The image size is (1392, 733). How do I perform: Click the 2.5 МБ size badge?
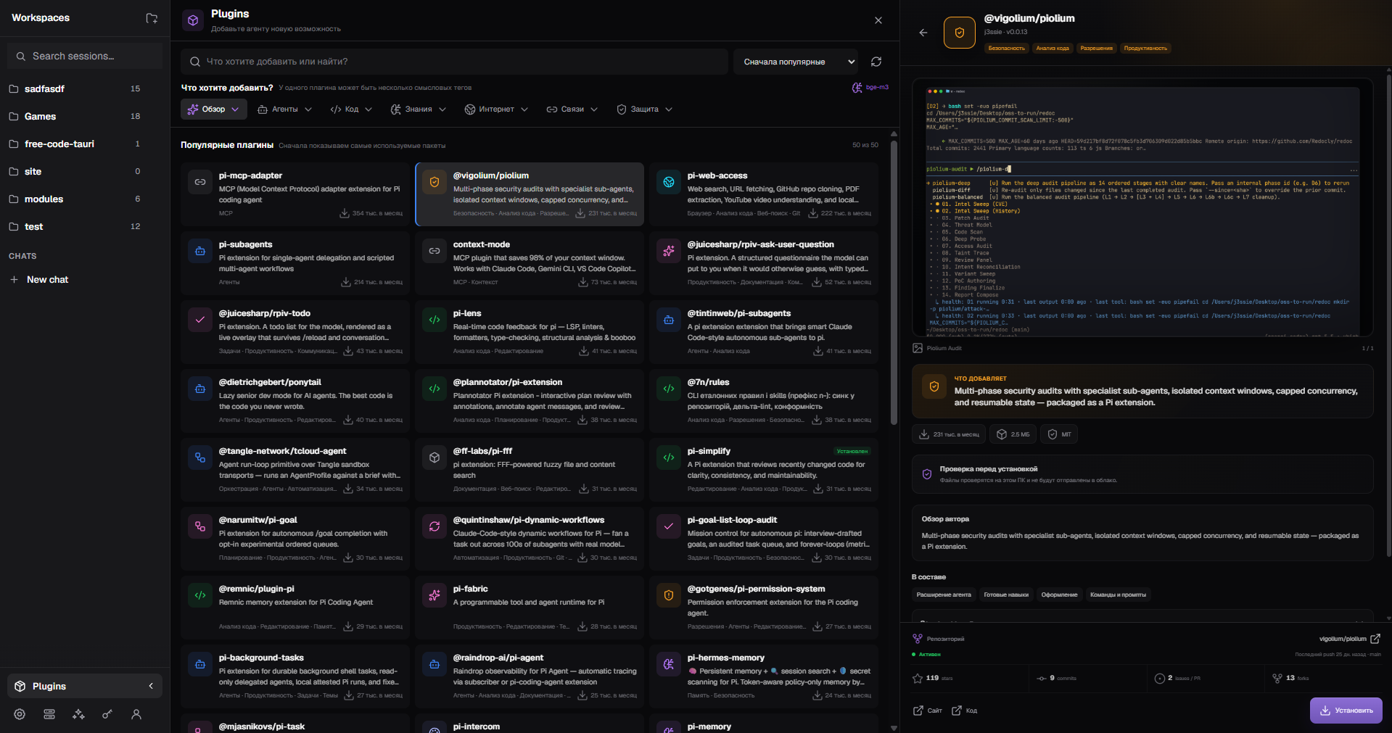click(1013, 434)
